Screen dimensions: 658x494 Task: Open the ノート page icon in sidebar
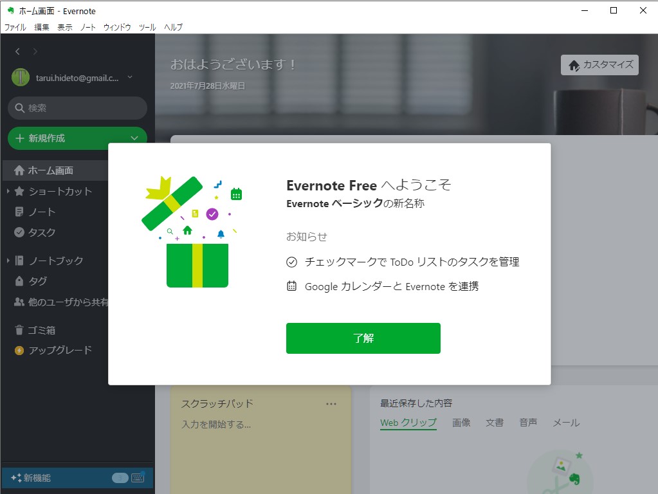pos(19,212)
